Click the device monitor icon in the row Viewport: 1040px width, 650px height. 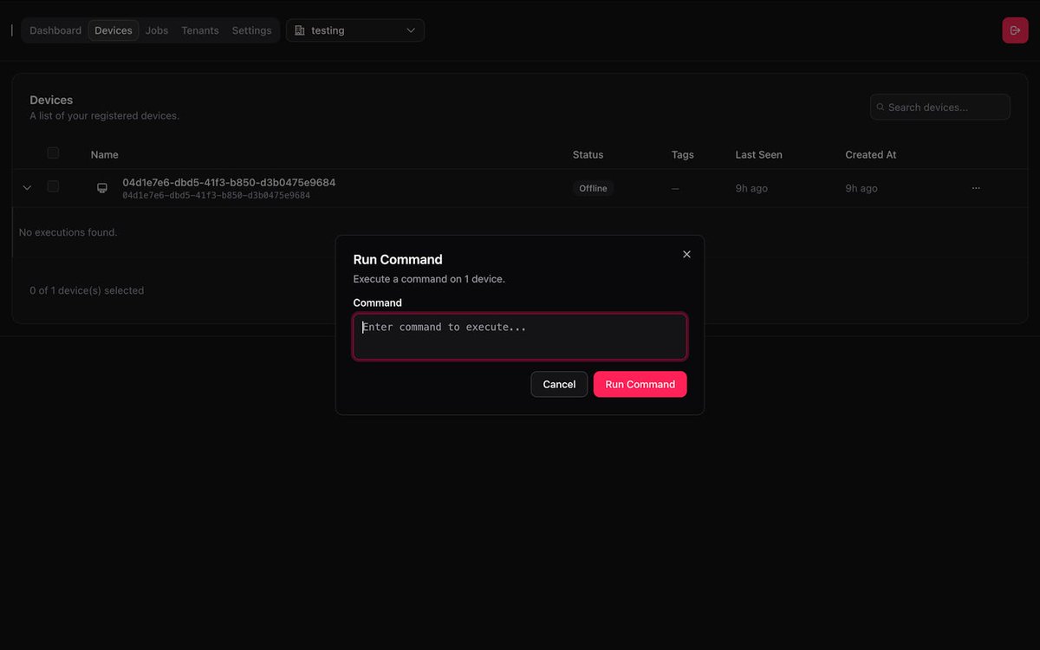(101, 187)
